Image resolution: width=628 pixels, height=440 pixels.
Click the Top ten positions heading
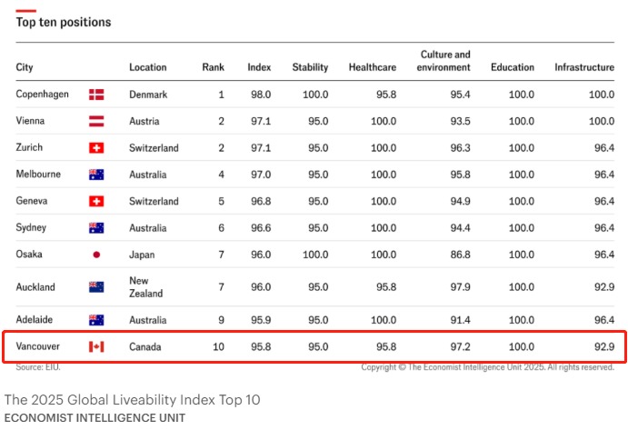pyautogui.click(x=64, y=22)
